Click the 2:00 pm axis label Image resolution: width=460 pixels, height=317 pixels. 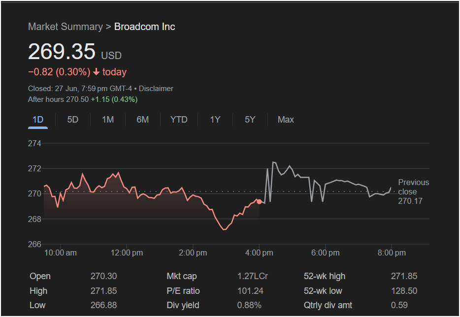[x=193, y=253]
